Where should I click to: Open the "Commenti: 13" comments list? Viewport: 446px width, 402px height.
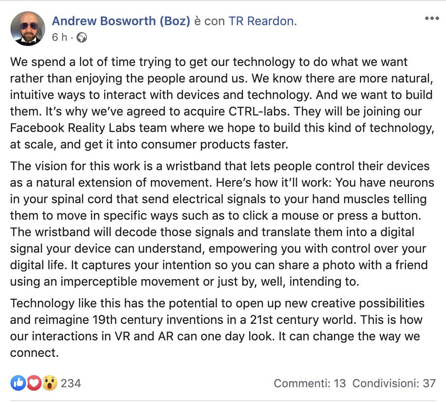pyautogui.click(x=310, y=383)
